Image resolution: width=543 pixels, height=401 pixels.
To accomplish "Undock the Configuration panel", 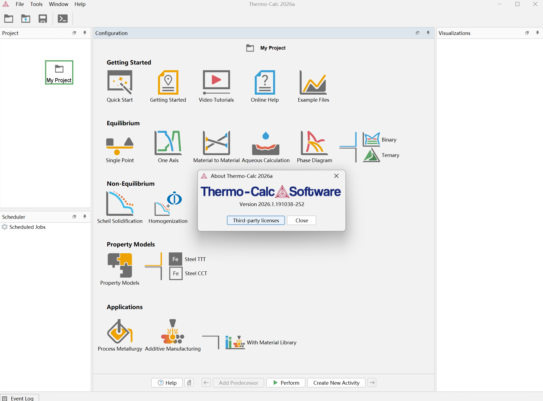I will pyautogui.click(x=418, y=33).
